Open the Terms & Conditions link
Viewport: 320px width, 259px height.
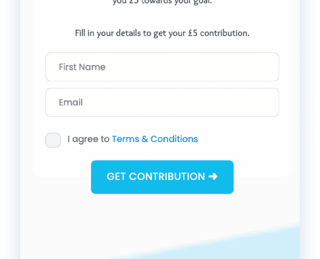[155, 139]
